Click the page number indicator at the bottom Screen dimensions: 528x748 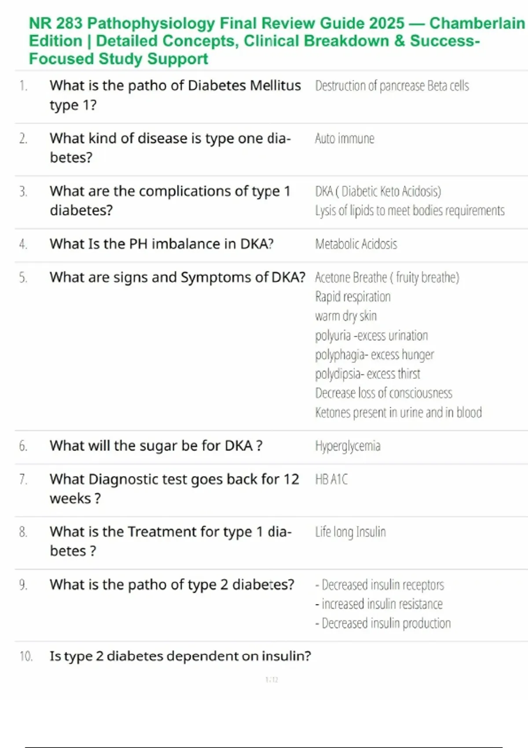[x=271, y=680]
